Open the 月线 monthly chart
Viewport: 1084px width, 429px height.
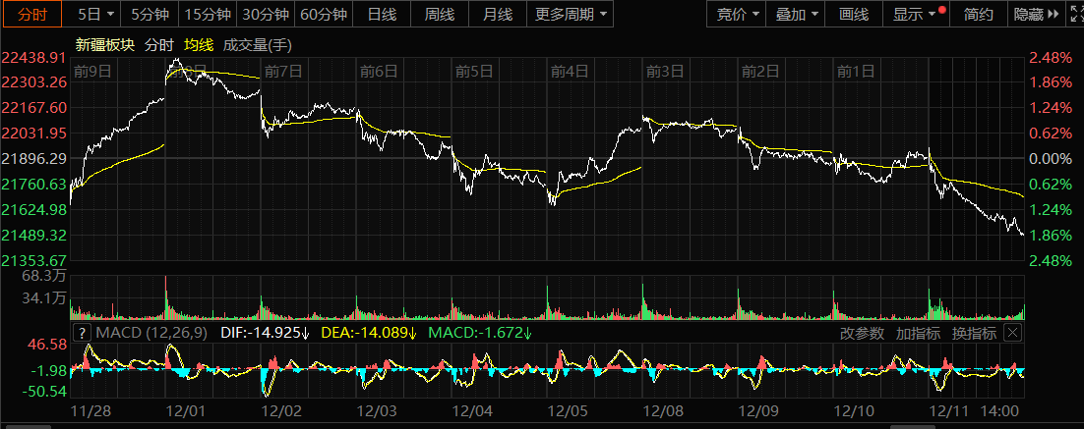[x=498, y=14]
